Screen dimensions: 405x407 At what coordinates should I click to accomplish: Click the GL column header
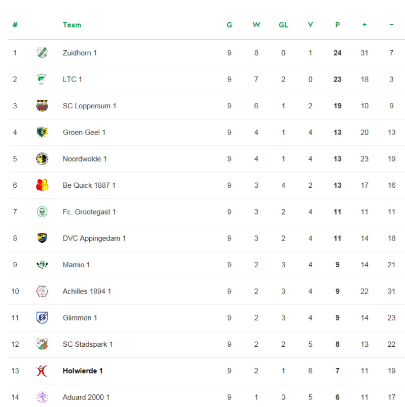283,25
